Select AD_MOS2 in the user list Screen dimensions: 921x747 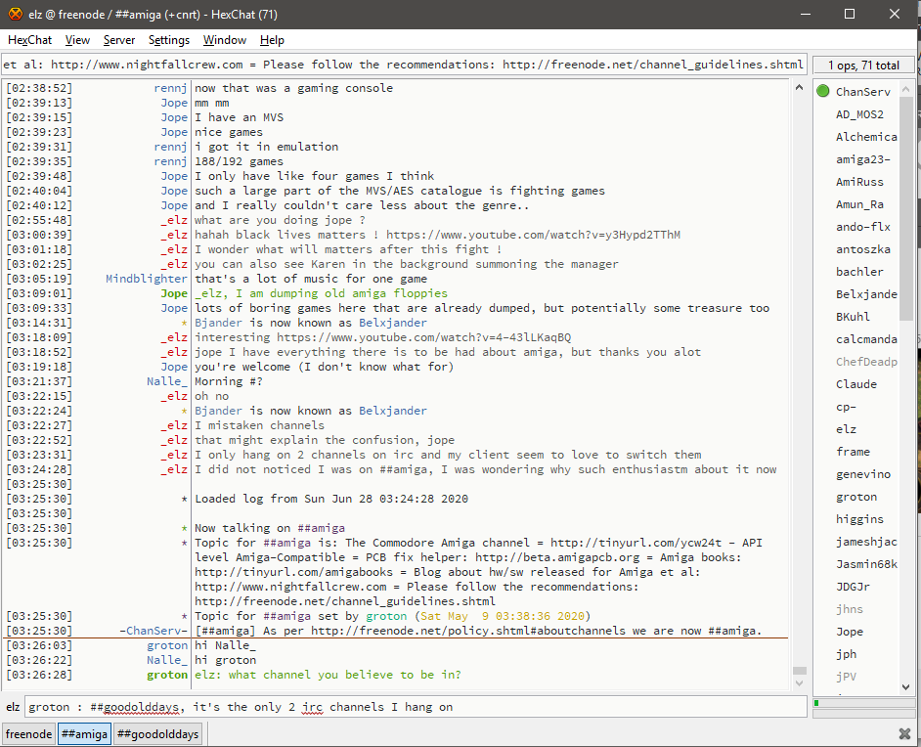click(x=859, y=114)
